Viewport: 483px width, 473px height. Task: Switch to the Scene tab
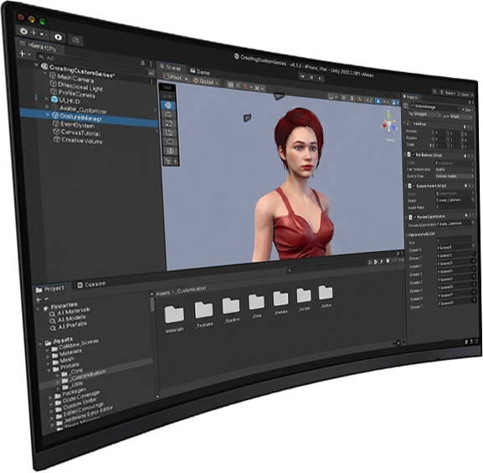[x=172, y=67]
